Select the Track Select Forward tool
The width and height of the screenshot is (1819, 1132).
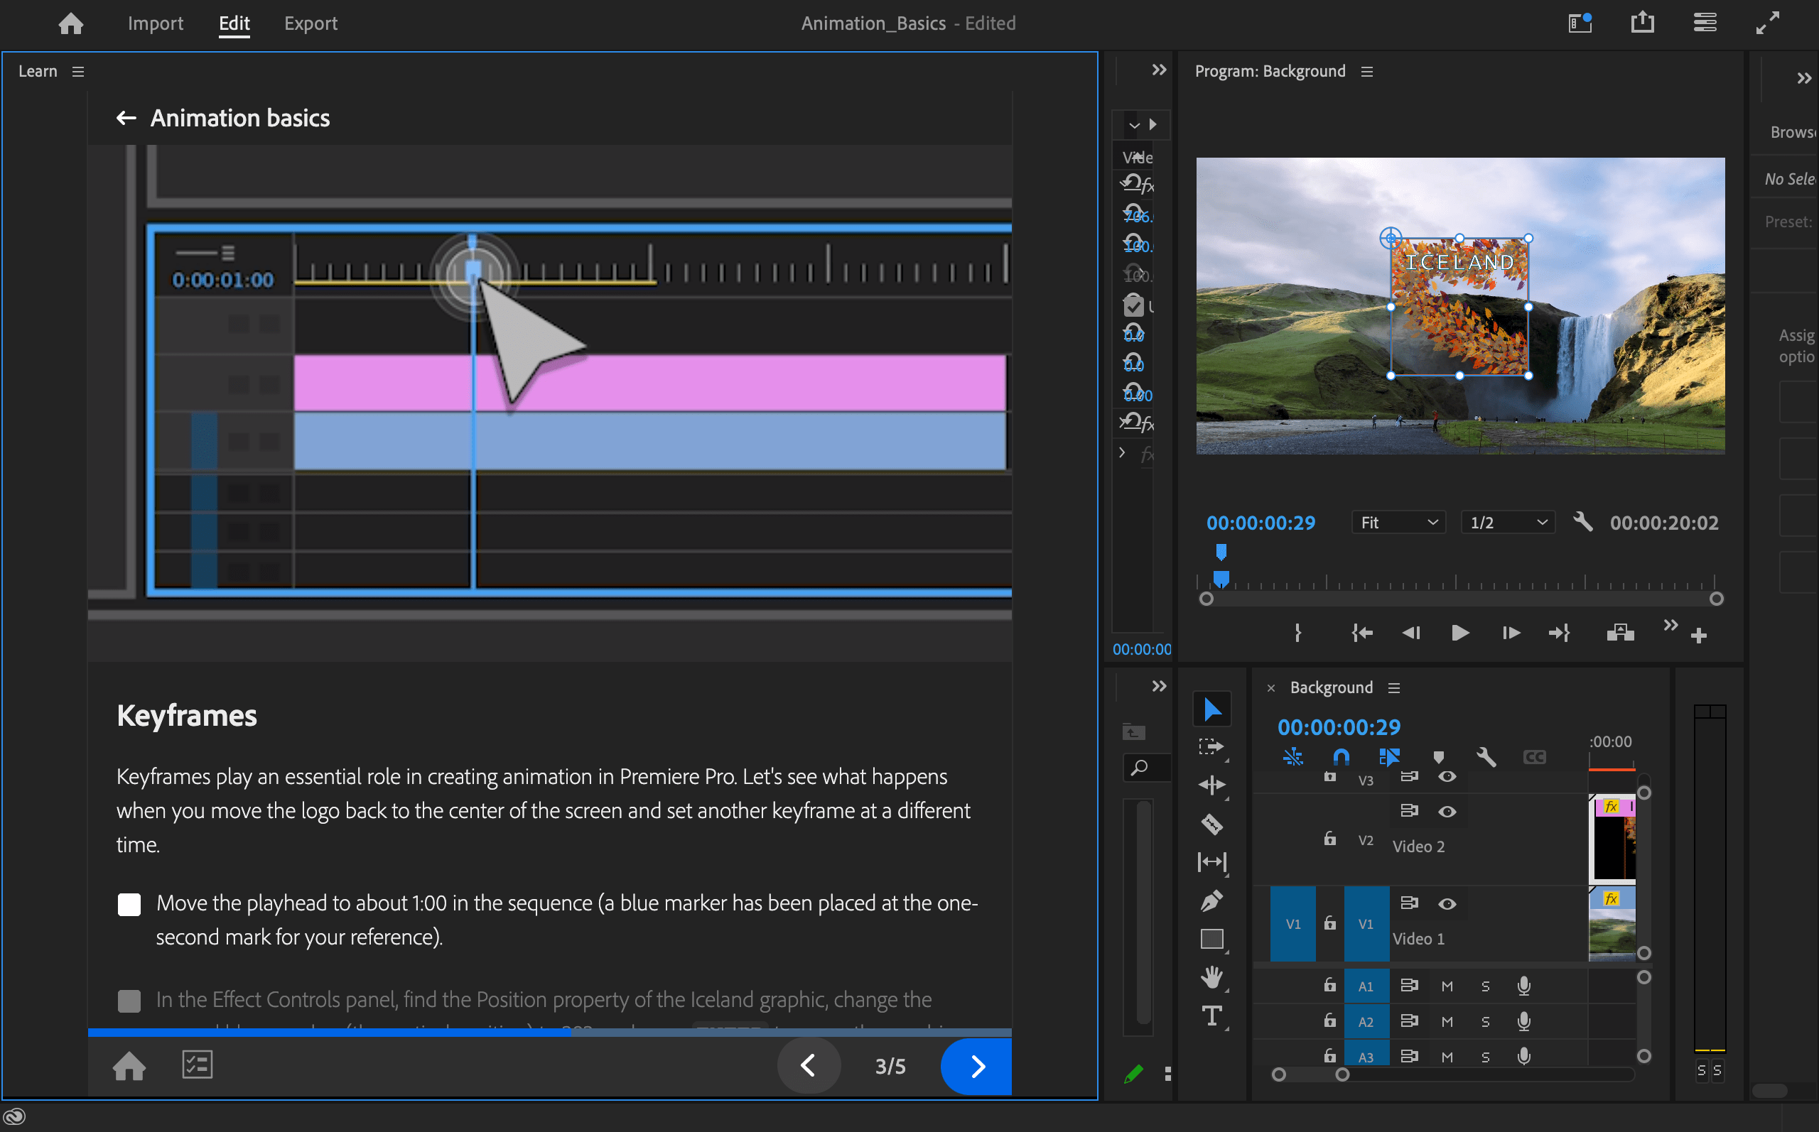pyautogui.click(x=1211, y=746)
